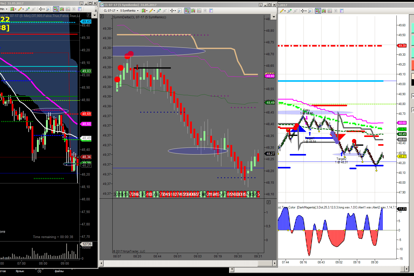414x276 pixels.
Task: Open zoom frame tool in right chart window
Action: click(x=310, y=11)
